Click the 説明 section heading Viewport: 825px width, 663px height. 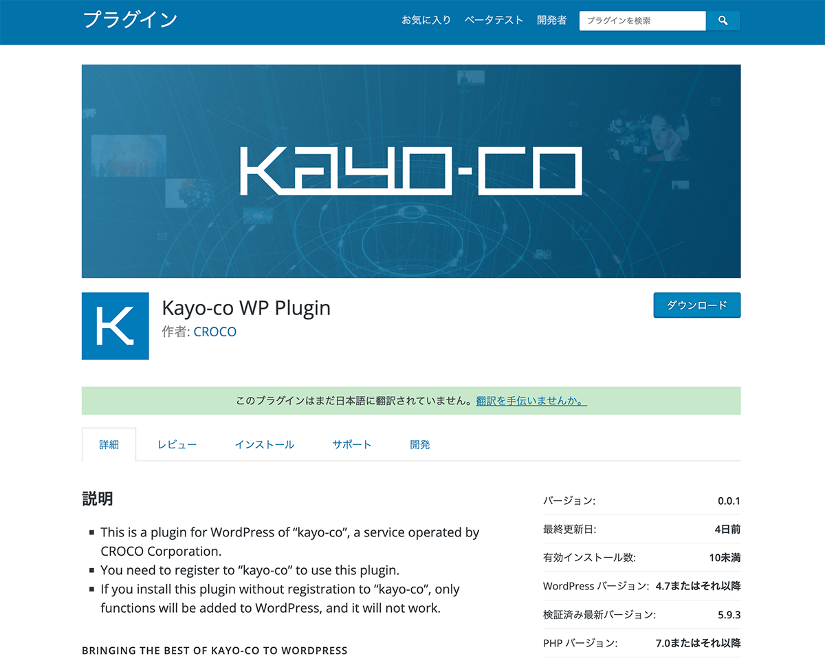click(98, 499)
